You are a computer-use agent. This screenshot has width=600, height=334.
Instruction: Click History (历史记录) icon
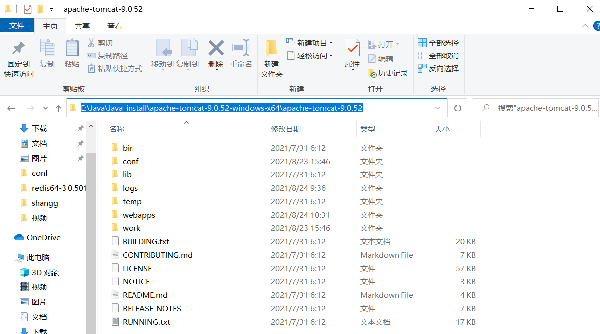pyautogui.click(x=372, y=73)
